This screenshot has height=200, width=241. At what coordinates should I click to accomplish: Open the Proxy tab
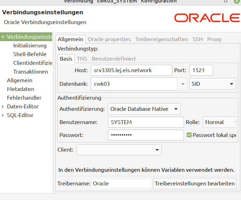[x=214, y=39]
